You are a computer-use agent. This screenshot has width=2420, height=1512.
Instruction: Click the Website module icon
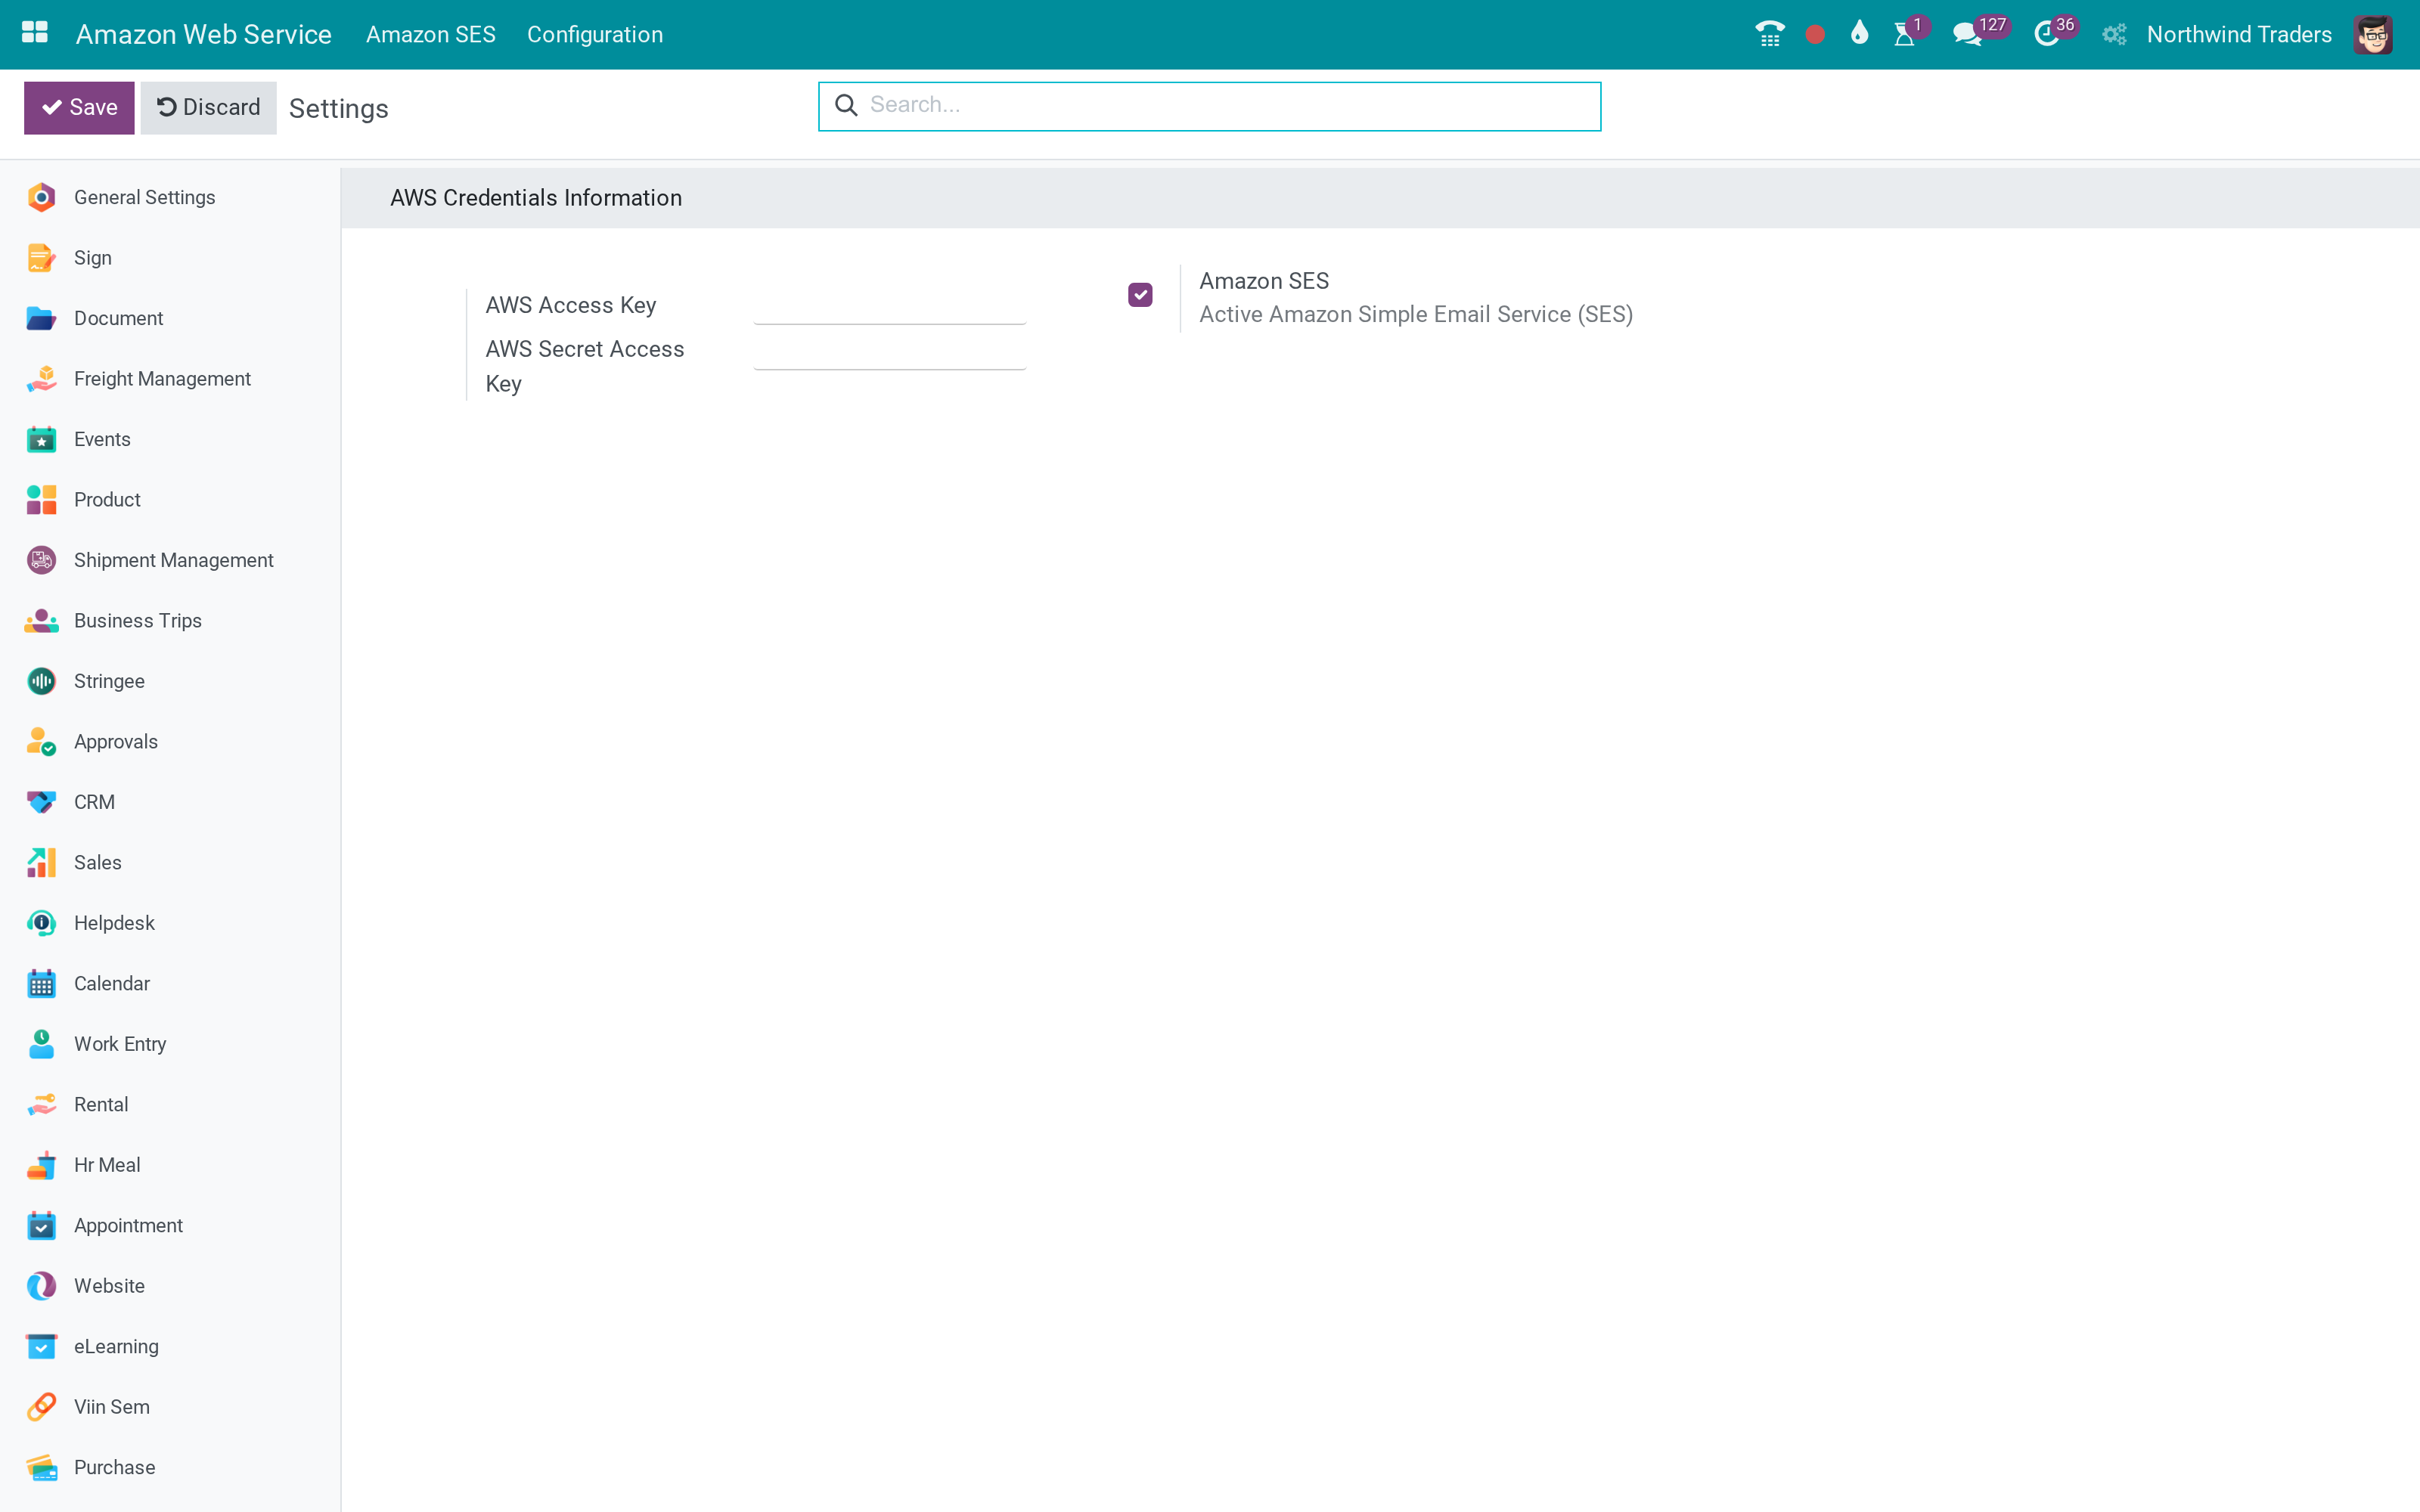click(x=41, y=1286)
